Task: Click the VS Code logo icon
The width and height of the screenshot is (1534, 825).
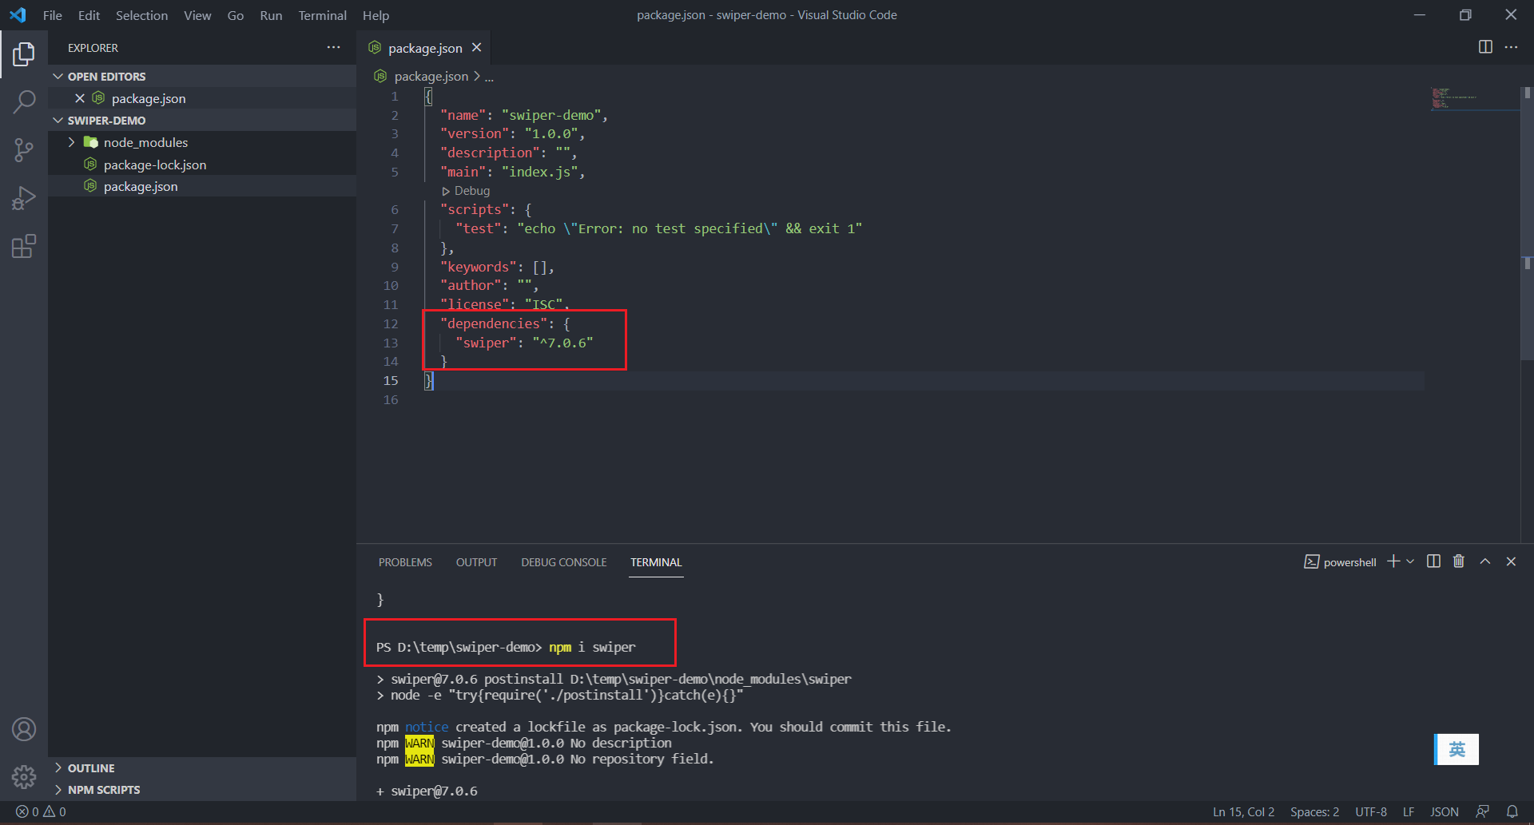Action: point(18,15)
